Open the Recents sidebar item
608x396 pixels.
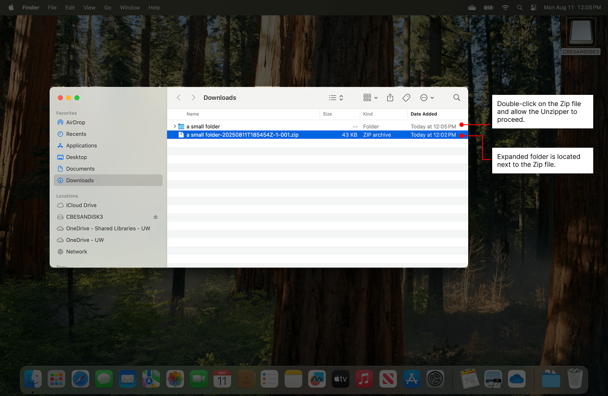click(x=76, y=134)
